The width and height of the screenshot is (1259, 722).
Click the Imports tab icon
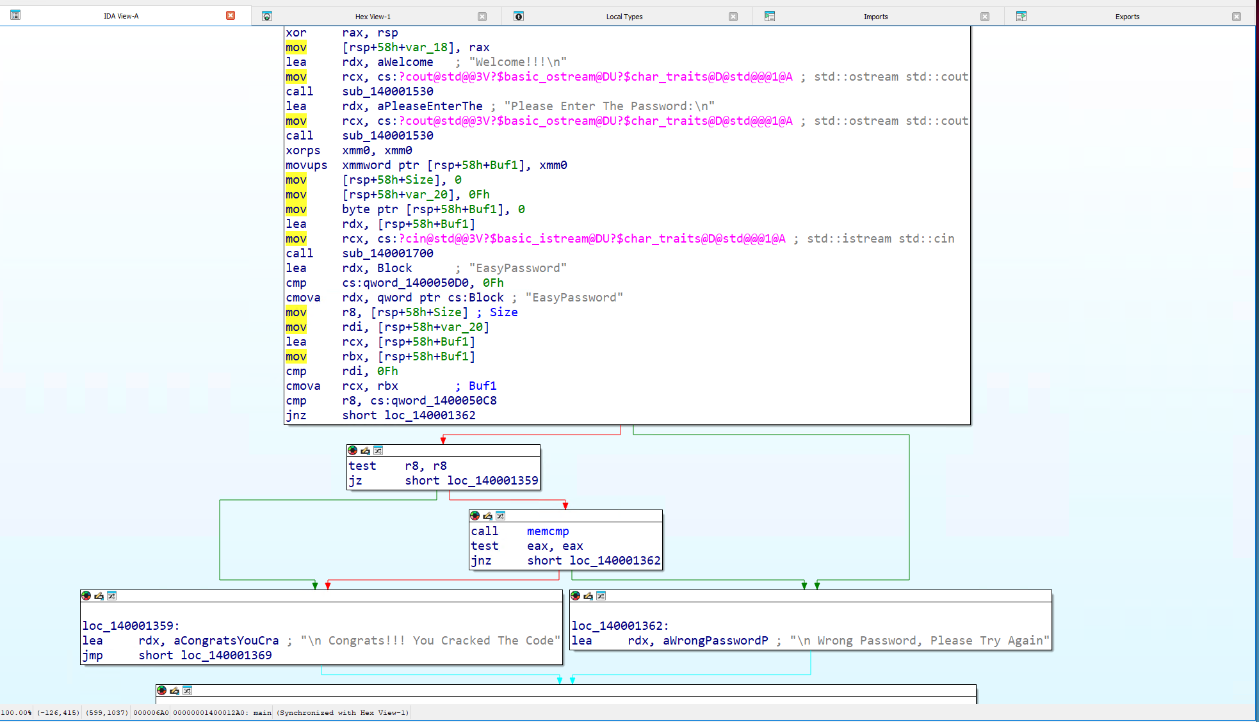pos(770,16)
